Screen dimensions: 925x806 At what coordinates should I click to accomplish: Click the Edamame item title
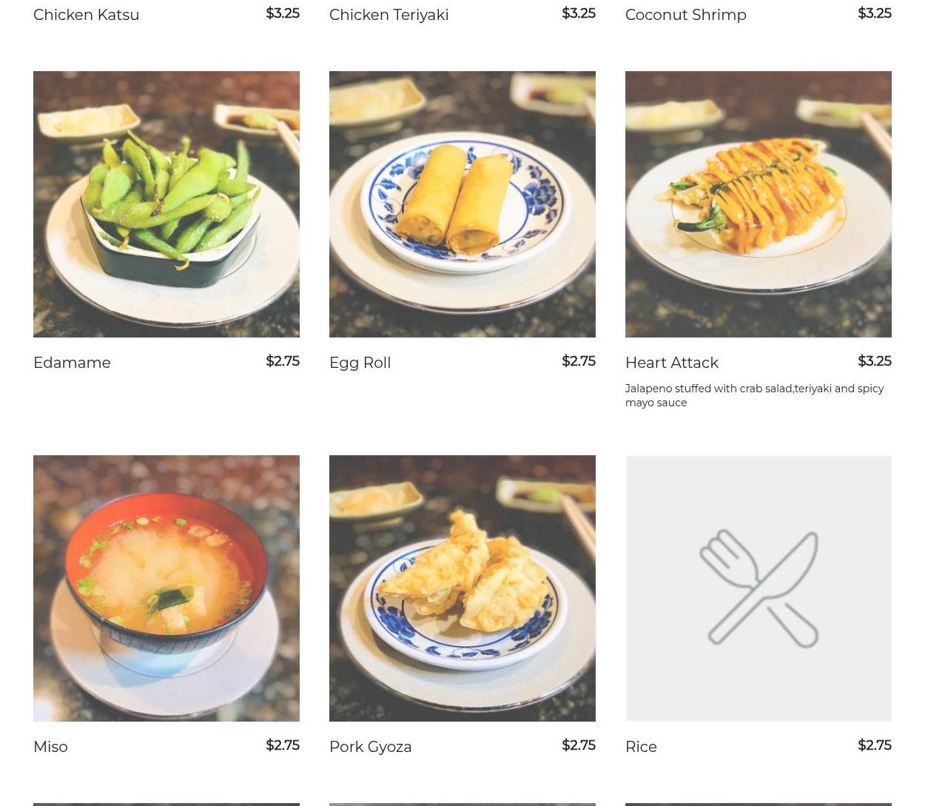click(x=72, y=363)
